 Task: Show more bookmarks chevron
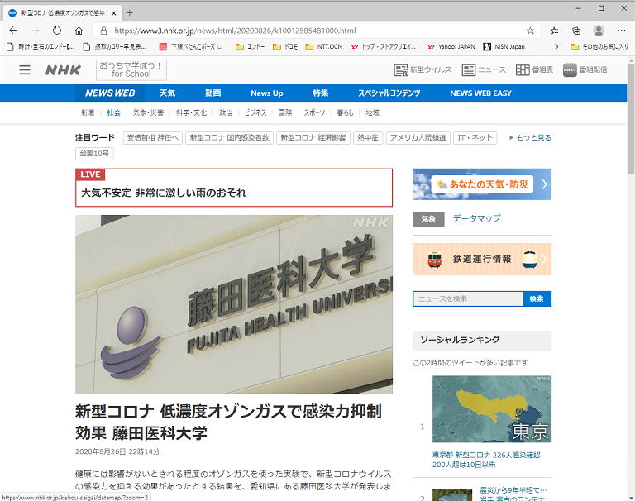tap(556, 47)
